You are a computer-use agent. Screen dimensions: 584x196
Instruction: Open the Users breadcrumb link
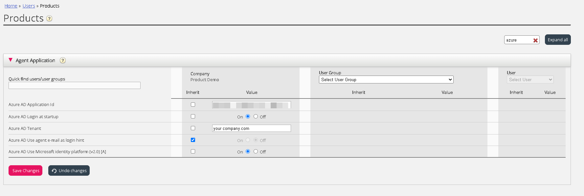[x=29, y=6]
